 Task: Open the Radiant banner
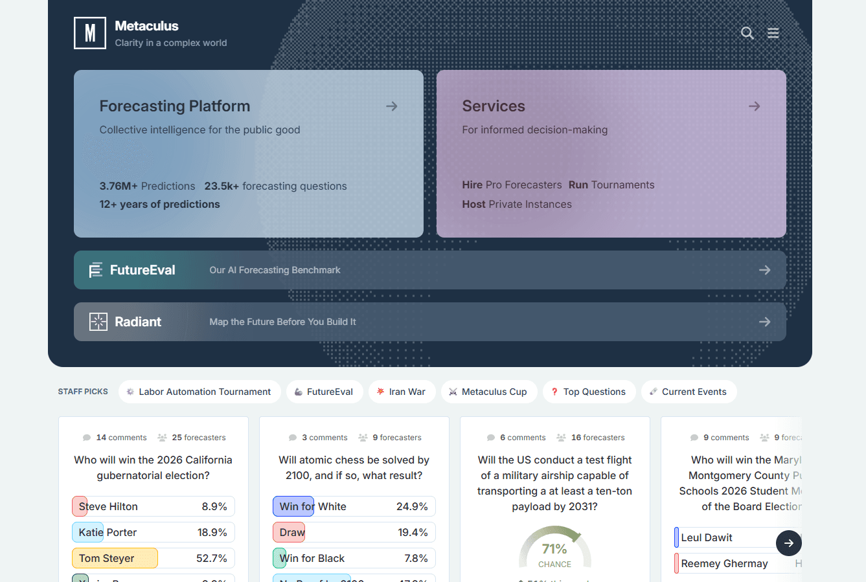(430, 322)
